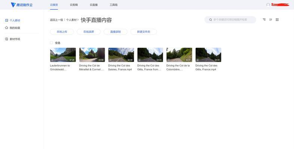The image size is (294, 149).
Task: Open 素材市场 in the sidebar
Action: coord(13,39)
